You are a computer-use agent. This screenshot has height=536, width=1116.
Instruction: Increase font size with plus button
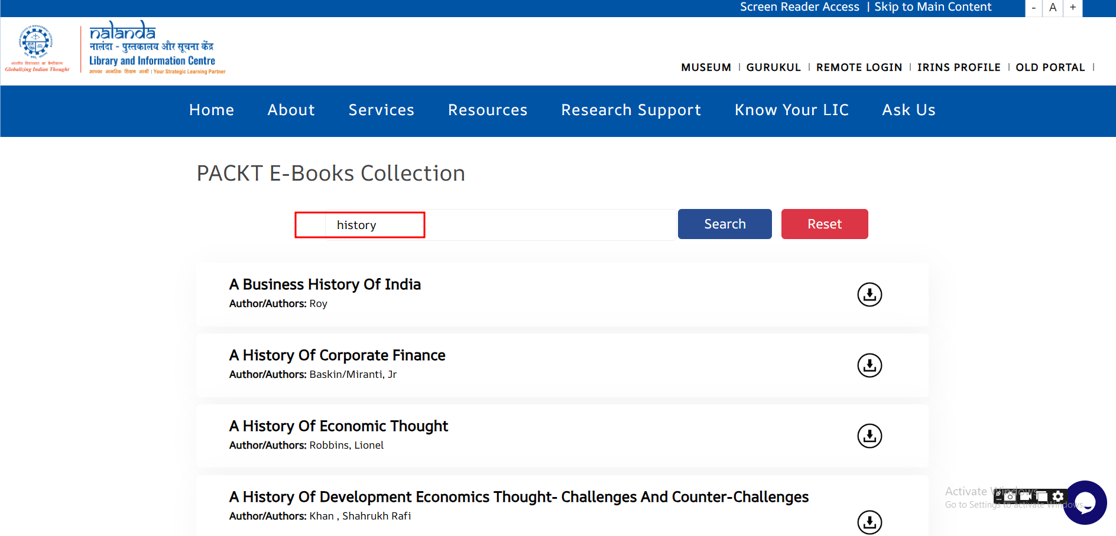tap(1073, 8)
